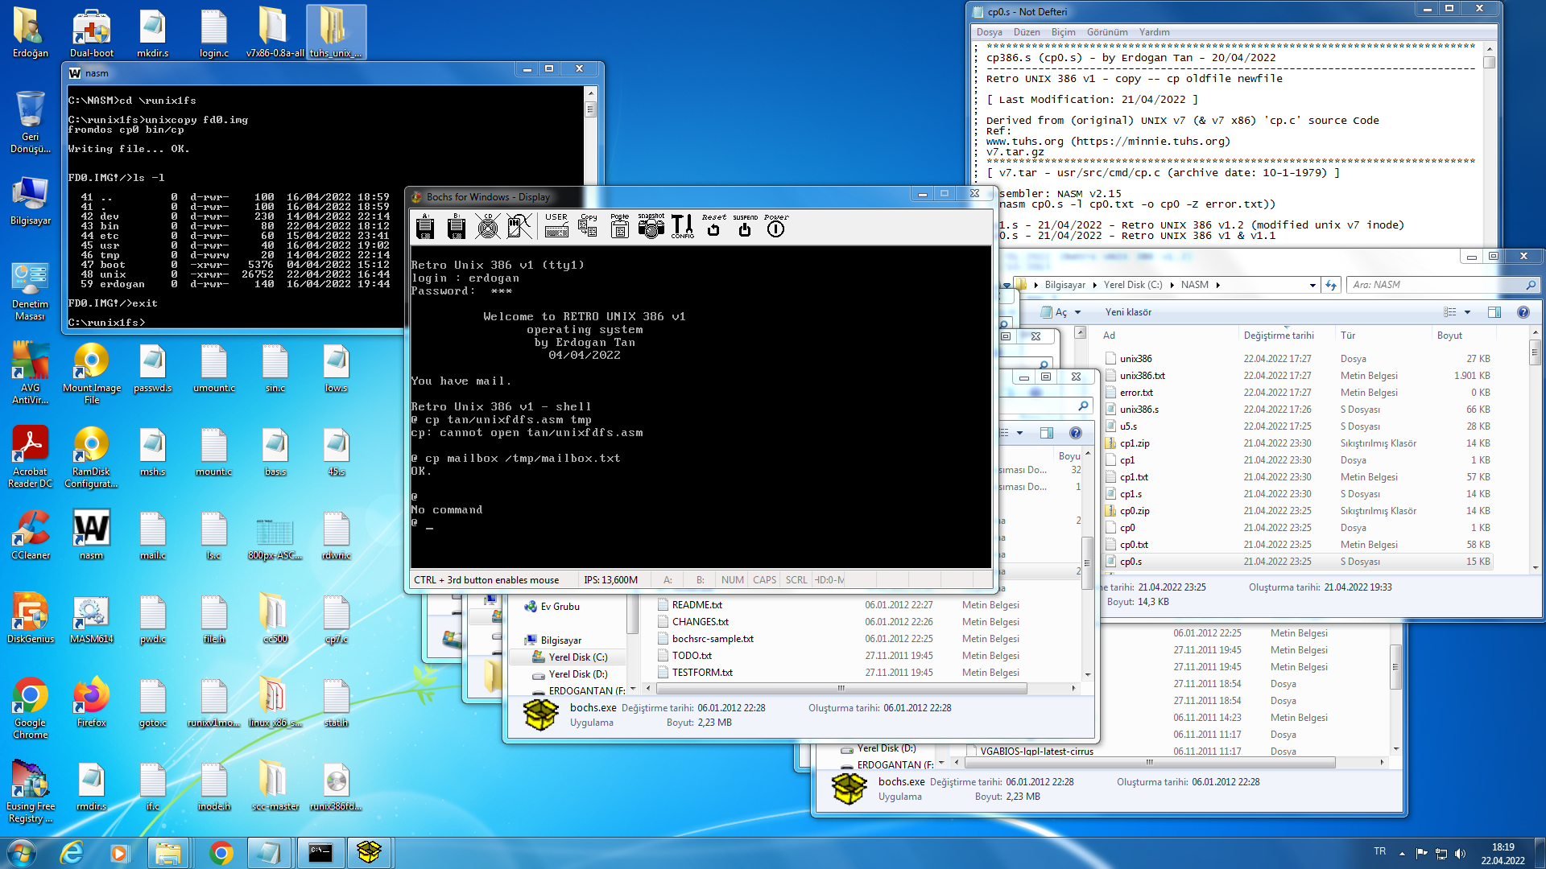Click the Bochs Power icon
1546x869 pixels.
[x=776, y=226]
